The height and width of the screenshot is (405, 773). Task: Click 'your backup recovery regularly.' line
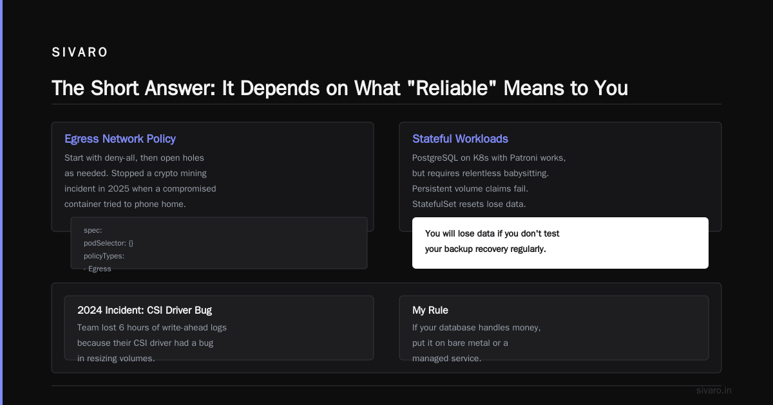click(x=486, y=249)
